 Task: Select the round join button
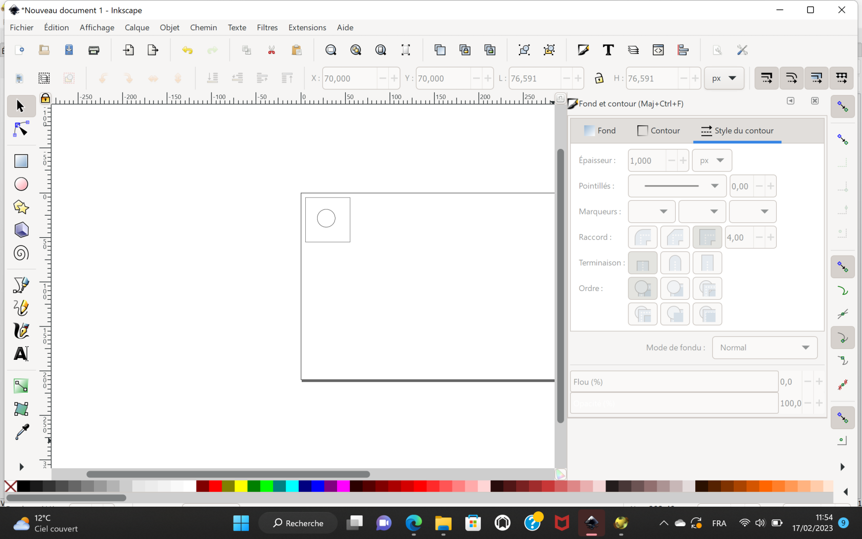[642, 237]
